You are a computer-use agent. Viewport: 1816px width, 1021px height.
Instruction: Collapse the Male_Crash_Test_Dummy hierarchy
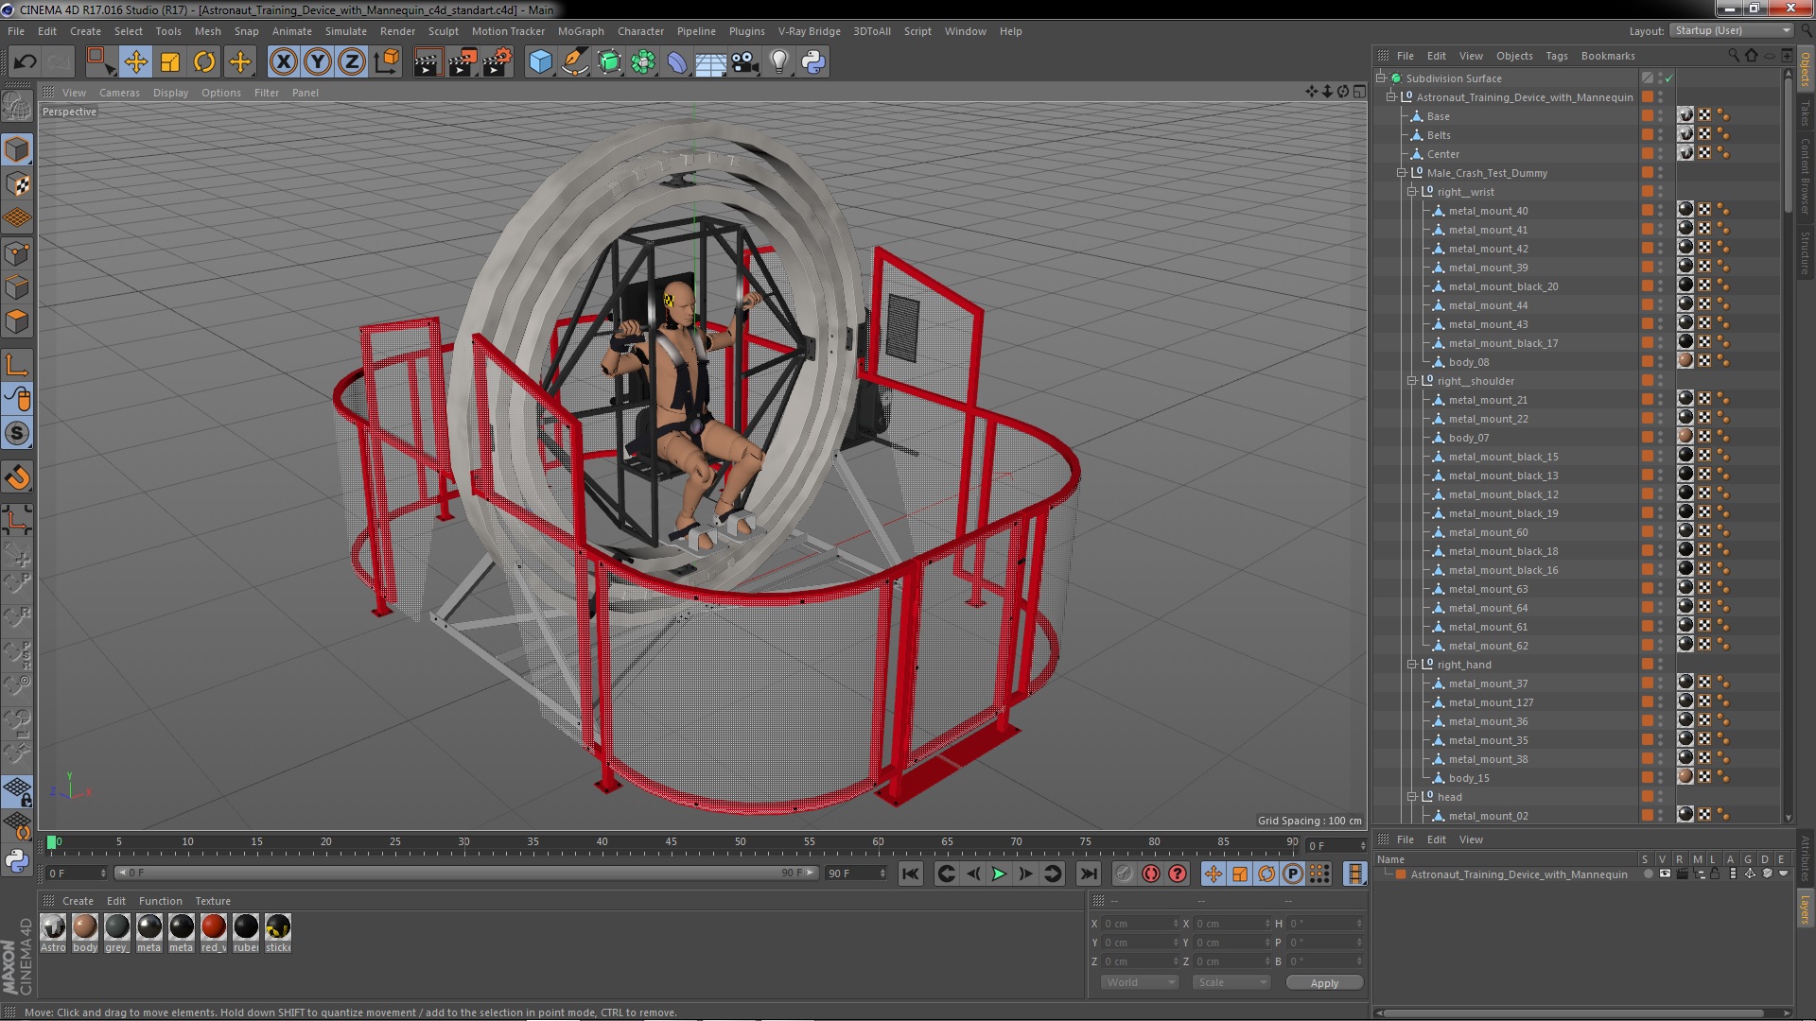pos(1402,173)
